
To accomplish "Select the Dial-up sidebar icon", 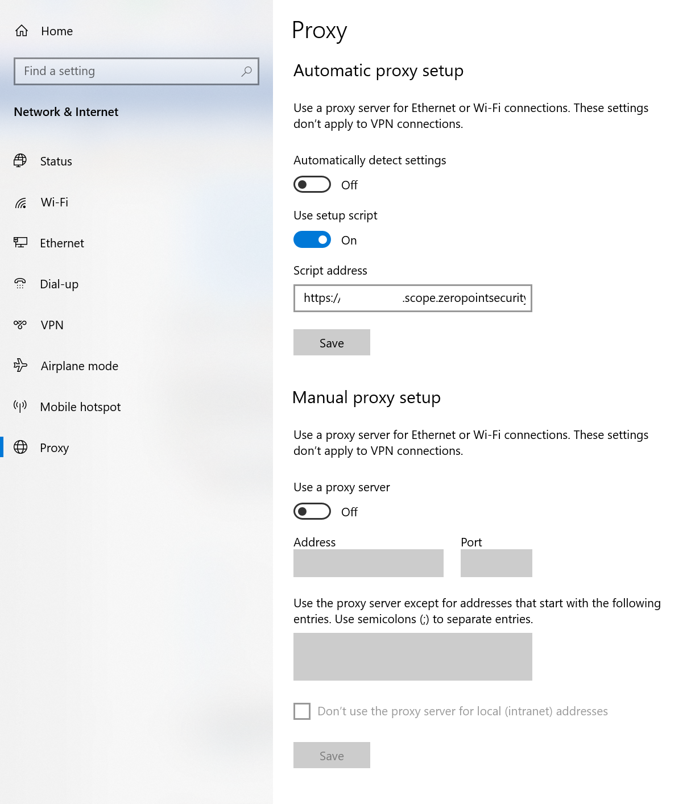I will click(20, 284).
